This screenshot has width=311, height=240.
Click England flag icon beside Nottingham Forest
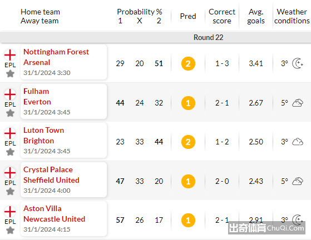[10, 55]
